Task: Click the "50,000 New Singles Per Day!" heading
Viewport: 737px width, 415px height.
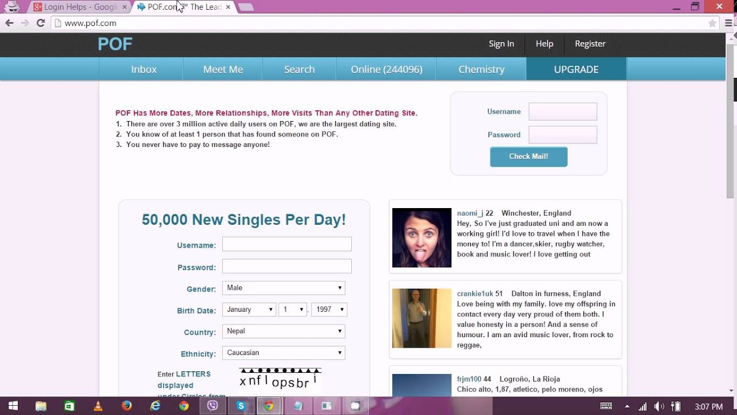Action: coord(244,220)
